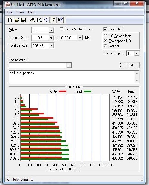Open the maximum Transfer Size dropdown 8192.0
Image resolution: width=149 pixels, height=185 pixels.
coord(80,38)
